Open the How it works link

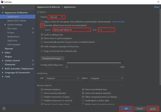pos(118,22)
